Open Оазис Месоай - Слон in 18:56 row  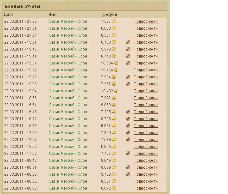(68, 98)
